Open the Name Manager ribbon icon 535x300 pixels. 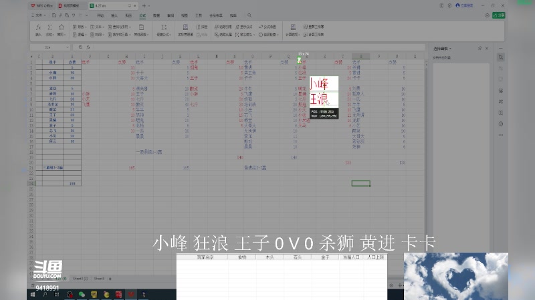point(185,27)
